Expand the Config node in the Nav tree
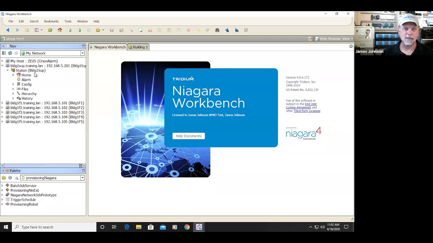Screen dimensions: 433x243 13,84
